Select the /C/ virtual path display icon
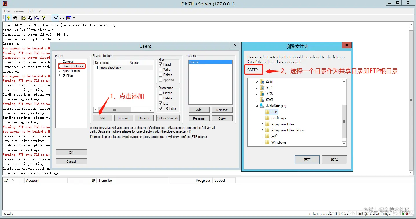Viewport: 416px width, 219px height. (x=55, y=18)
